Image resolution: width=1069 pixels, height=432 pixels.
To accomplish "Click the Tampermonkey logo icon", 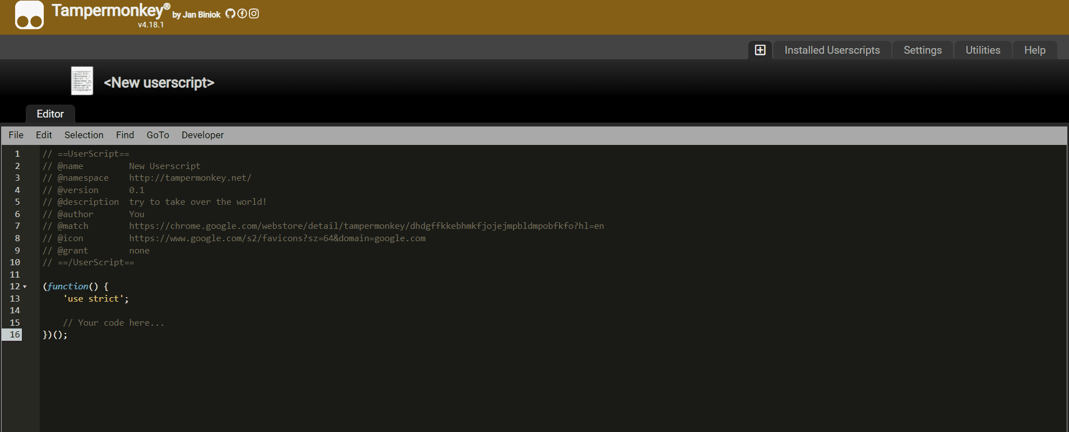I will point(29,15).
